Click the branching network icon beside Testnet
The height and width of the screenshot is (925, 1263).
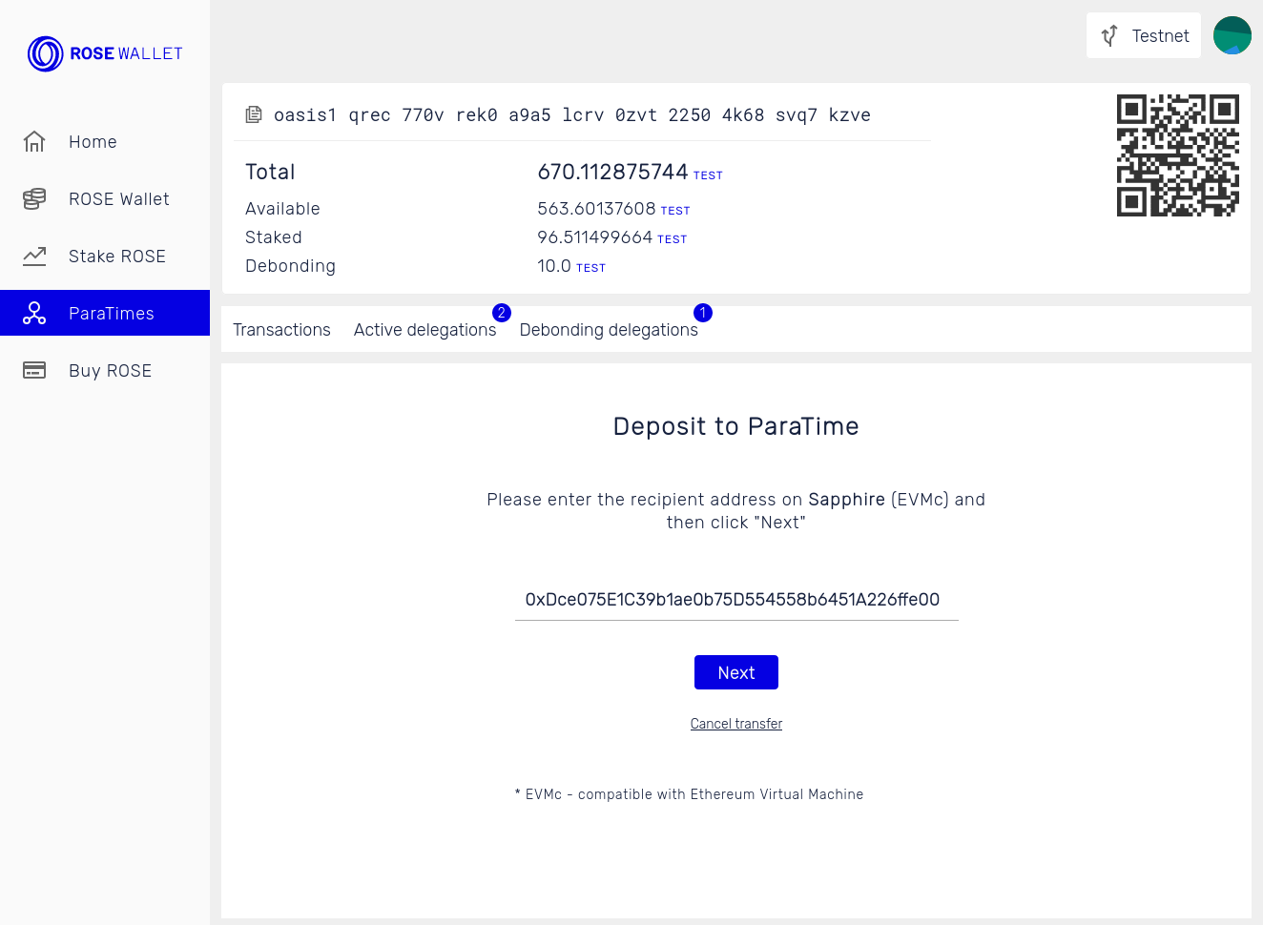pos(1108,35)
